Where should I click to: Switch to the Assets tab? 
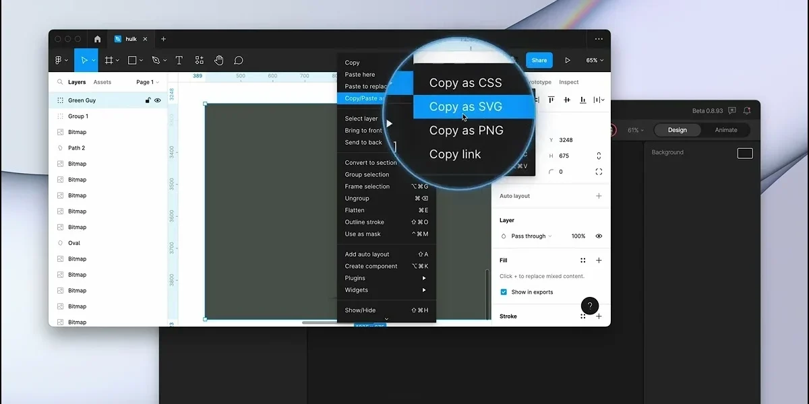tap(102, 82)
